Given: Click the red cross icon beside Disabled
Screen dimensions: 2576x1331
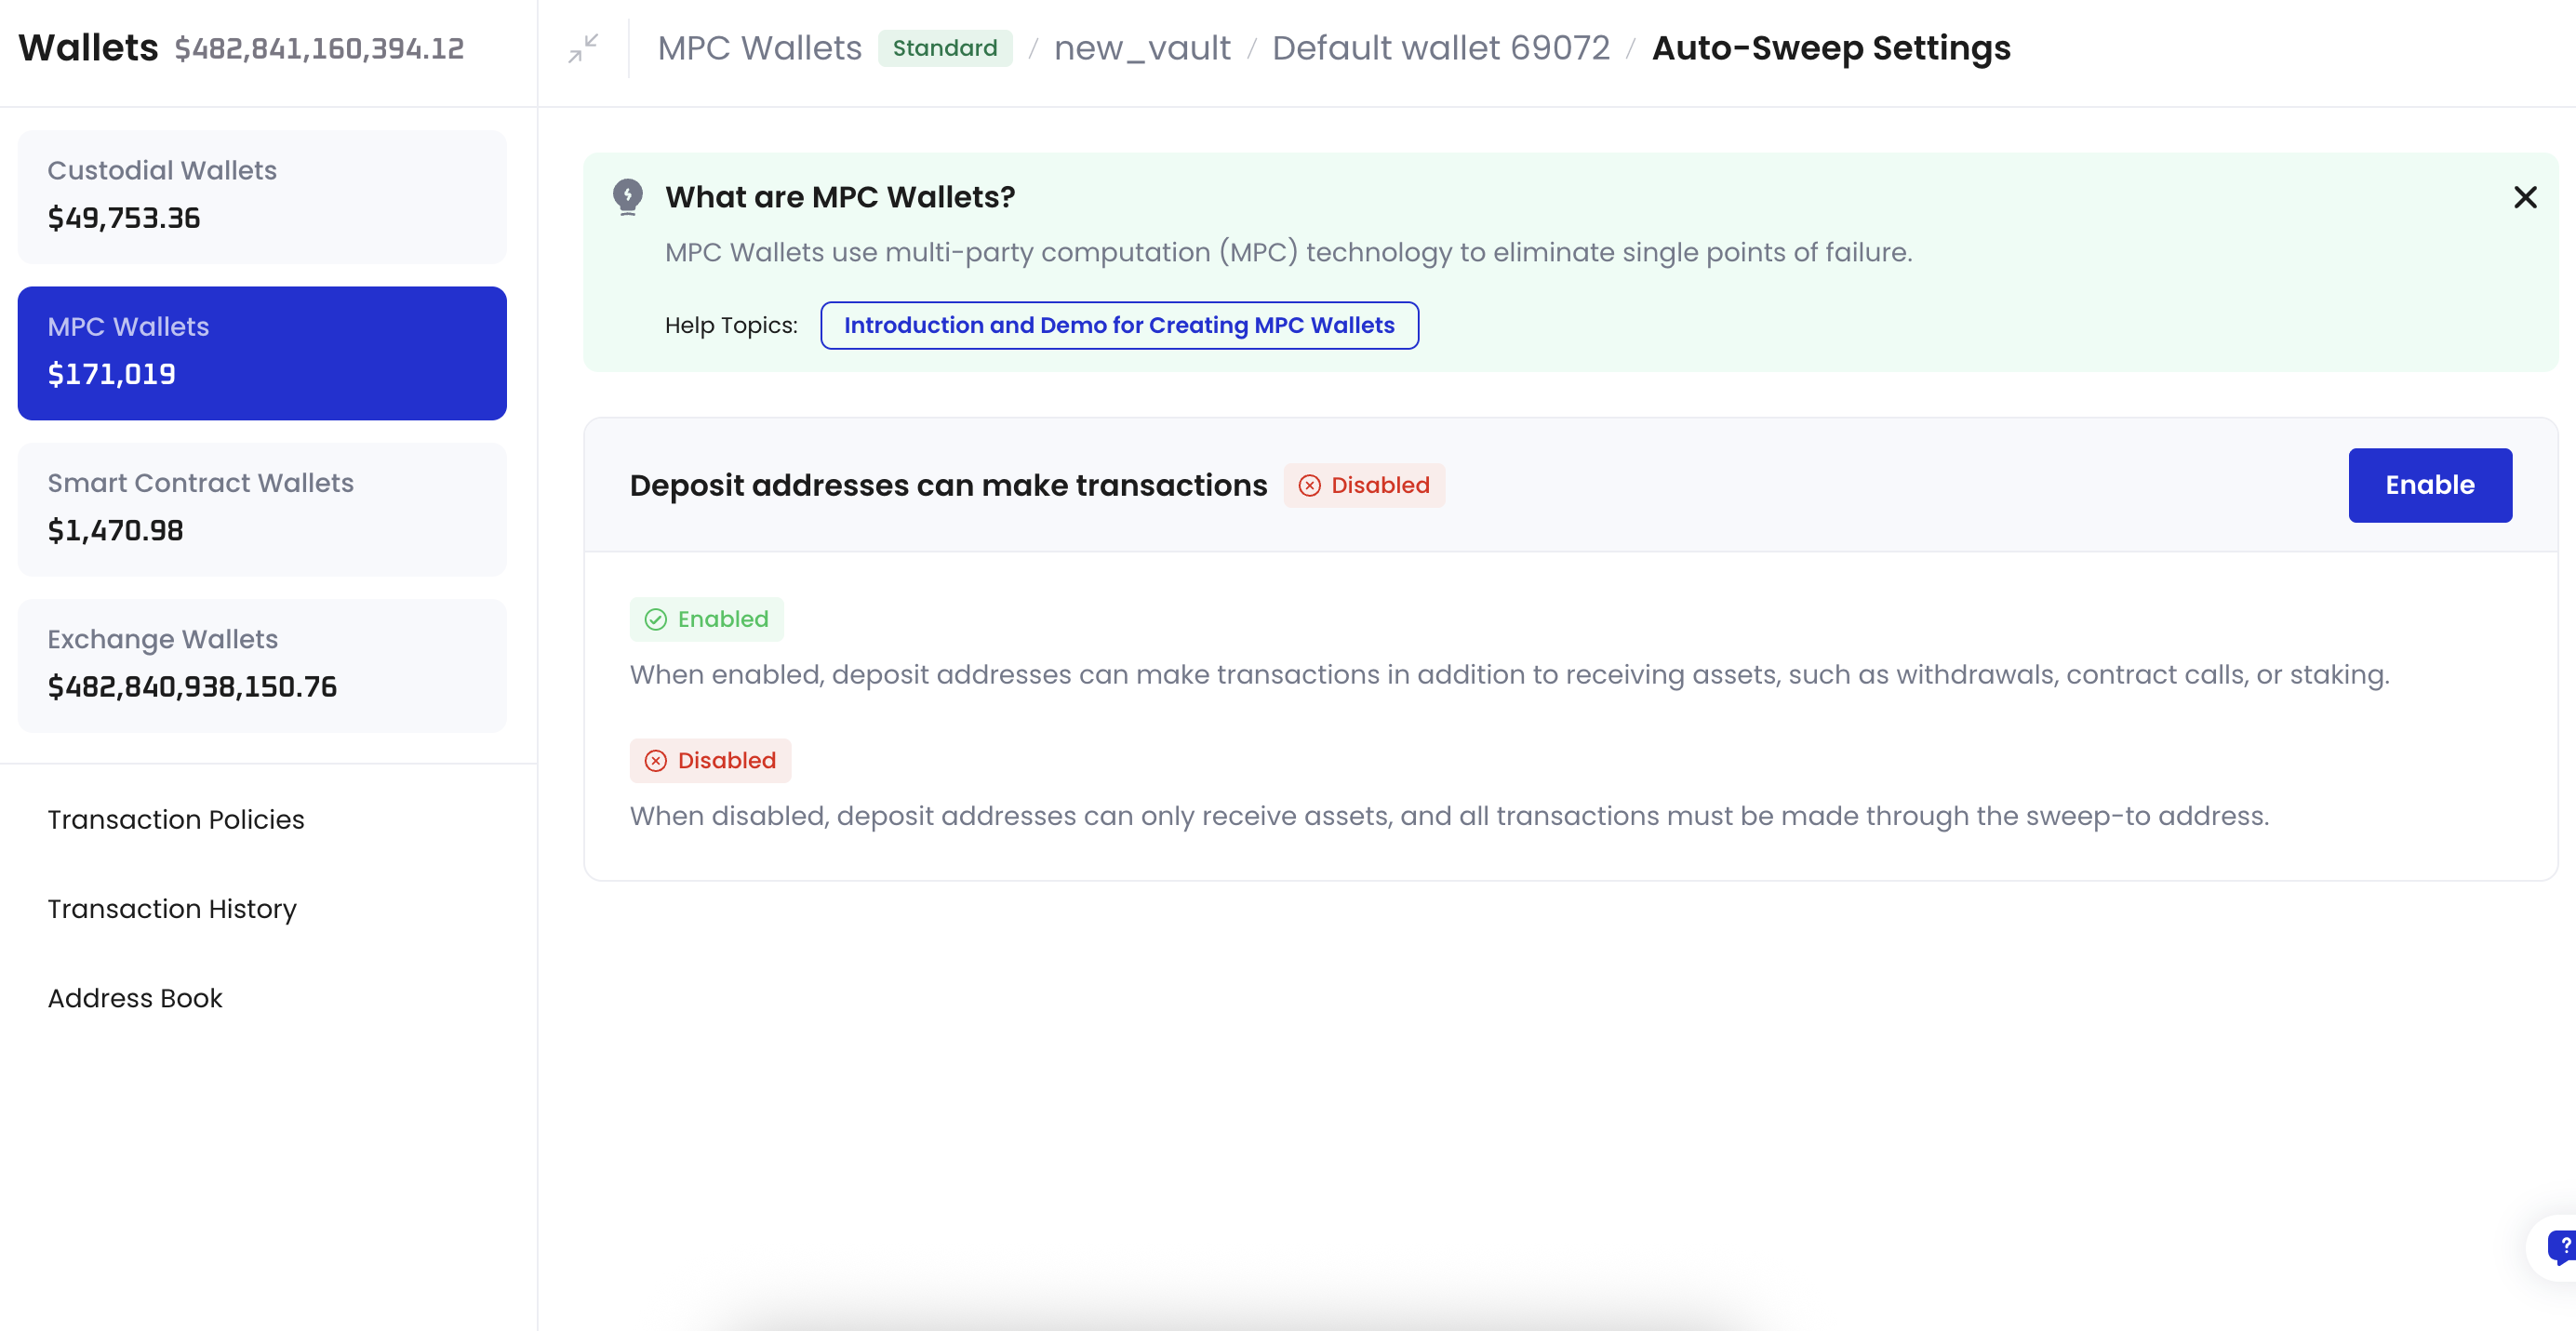Looking at the screenshot, I should [656, 760].
